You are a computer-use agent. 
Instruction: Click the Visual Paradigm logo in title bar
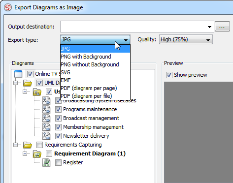click(8, 7)
